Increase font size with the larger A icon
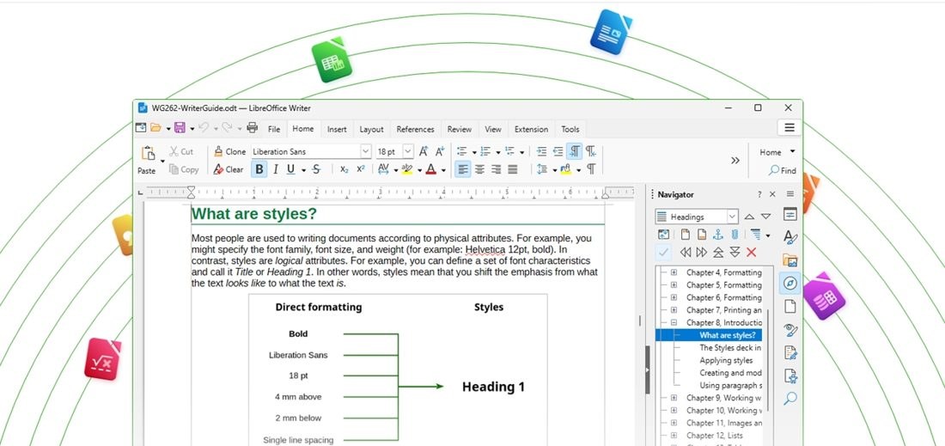Viewport: 945px width, 446px height. pos(424,151)
